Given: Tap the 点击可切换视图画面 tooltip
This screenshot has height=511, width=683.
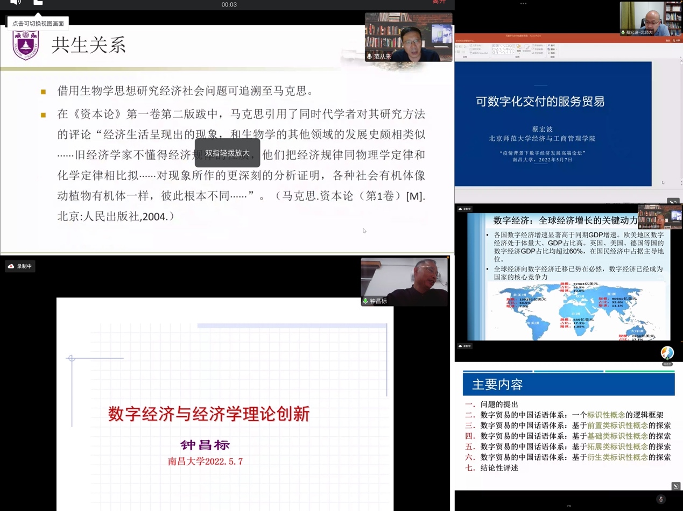Looking at the screenshot, I should pos(38,23).
